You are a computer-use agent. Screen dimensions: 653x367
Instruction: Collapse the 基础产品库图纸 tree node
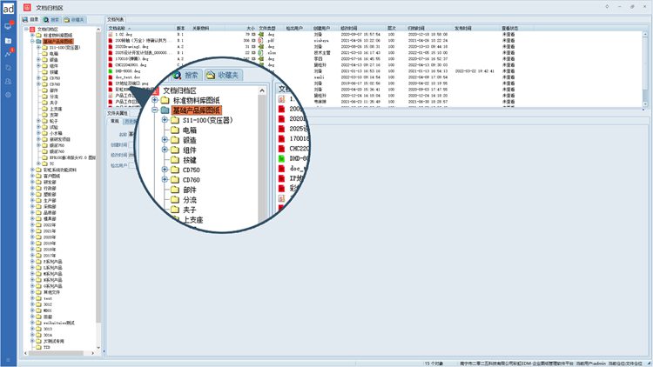pos(32,40)
